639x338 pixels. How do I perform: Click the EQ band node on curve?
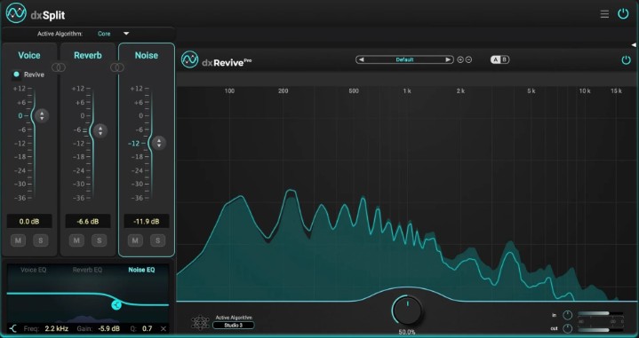point(116,304)
